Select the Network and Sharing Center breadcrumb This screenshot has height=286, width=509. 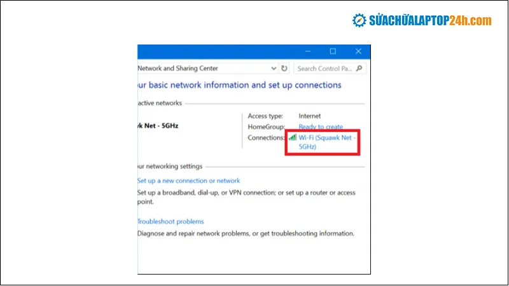tap(178, 69)
